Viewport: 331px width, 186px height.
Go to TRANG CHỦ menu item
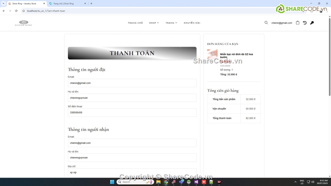point(135,23)
